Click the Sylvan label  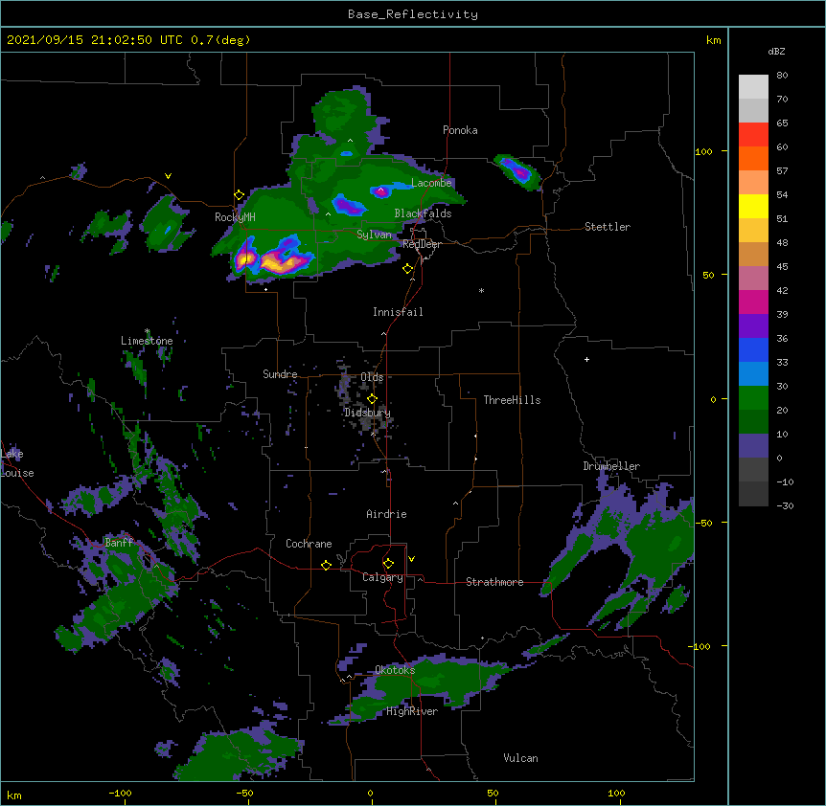pyautogui.click(x=374, y=235)
